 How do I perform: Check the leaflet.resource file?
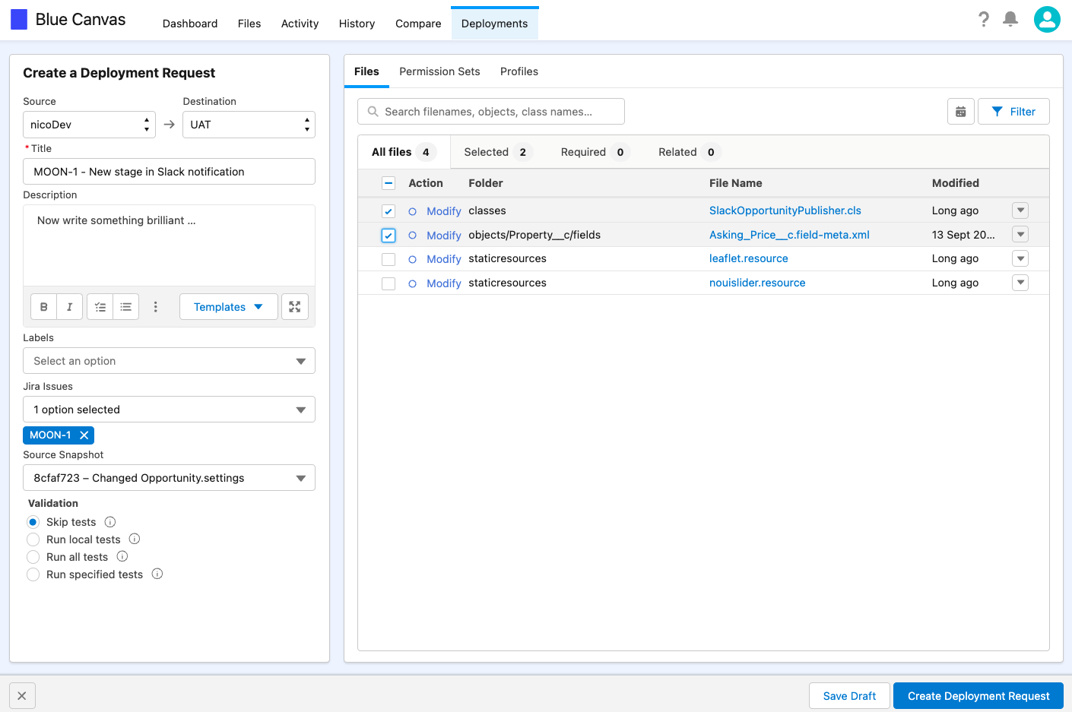tap(389, 259)
